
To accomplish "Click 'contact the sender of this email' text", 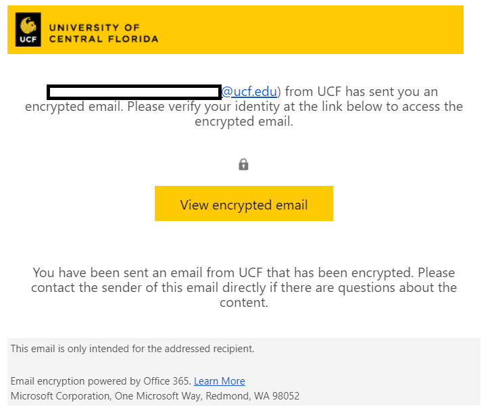I will coord(125,287).
